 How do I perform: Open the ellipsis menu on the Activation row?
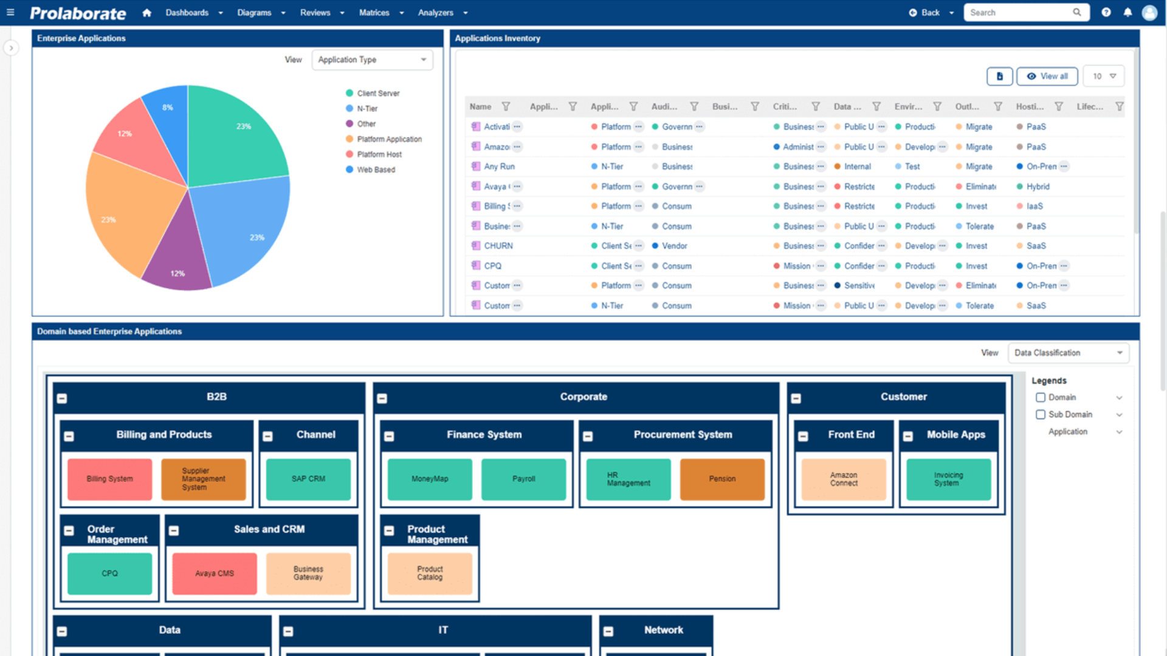517,126
